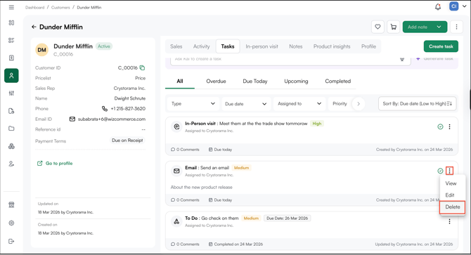Image resolution: width=471 pixels, height=255 pixels.
Task: Open the header three-dot more menu
Action: [456, 27]
